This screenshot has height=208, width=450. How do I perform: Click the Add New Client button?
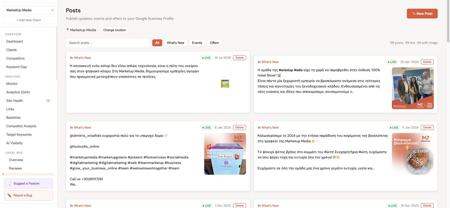pyautogui.click(x=29, y=20)
